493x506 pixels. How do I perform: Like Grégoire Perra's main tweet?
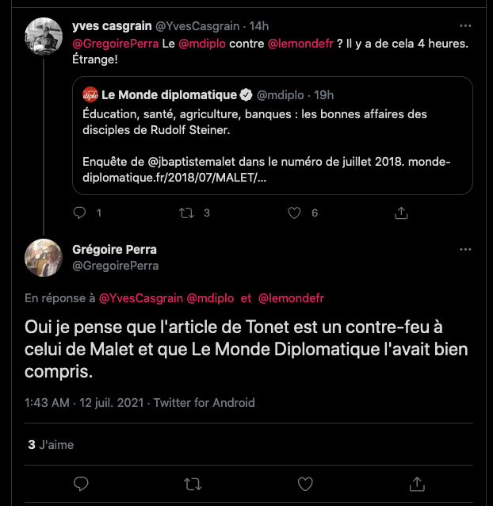(x=304, y=483)
